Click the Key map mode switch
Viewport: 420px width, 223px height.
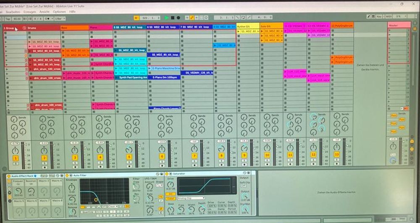[379, 16]
